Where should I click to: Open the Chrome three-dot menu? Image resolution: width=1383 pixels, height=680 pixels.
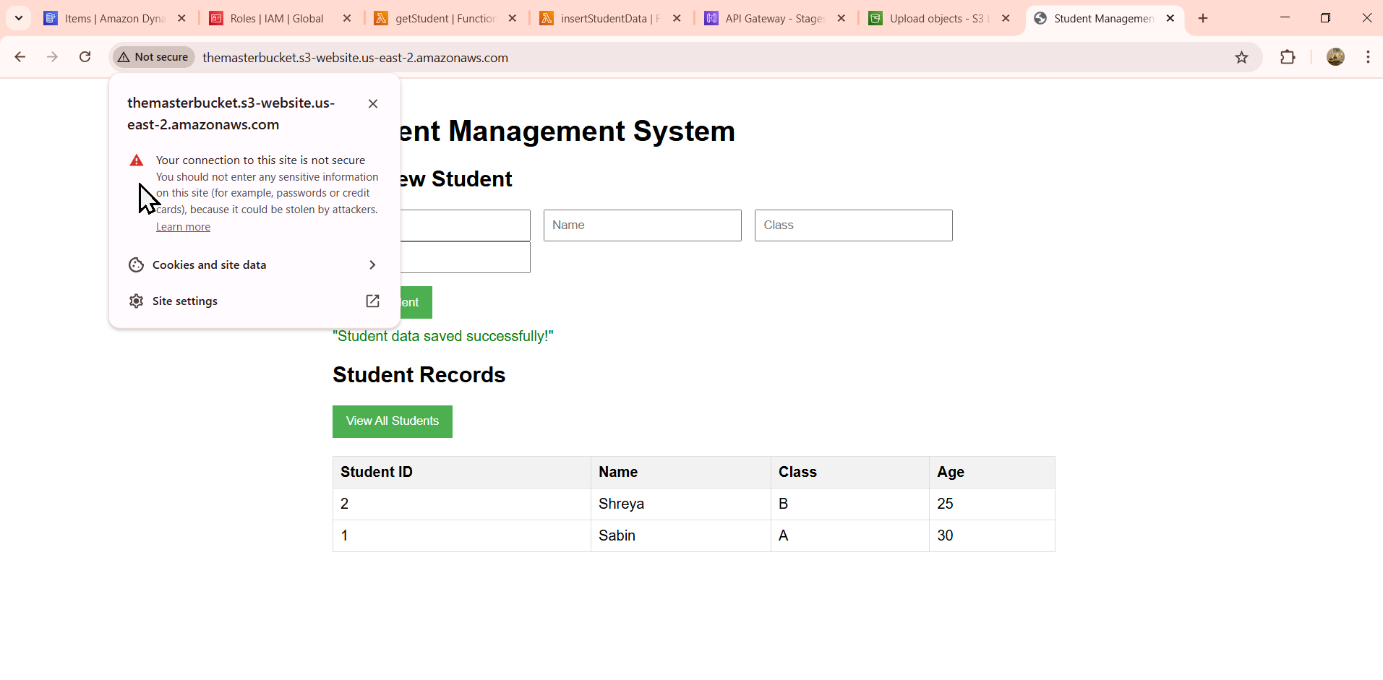[1368, 57]
